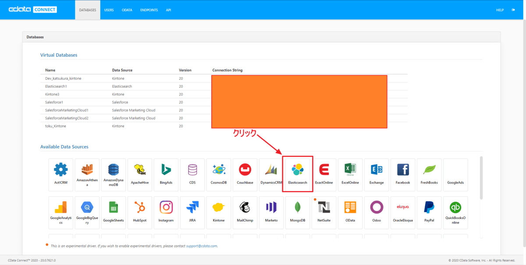Image resolution: width=526 pixels, height=265 pixels.
Task: Open the Kintone3 virtual database
Action: (224, 94)
